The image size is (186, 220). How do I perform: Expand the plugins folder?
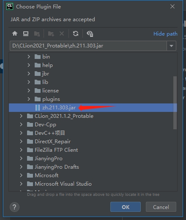click(x=29, y=99)
